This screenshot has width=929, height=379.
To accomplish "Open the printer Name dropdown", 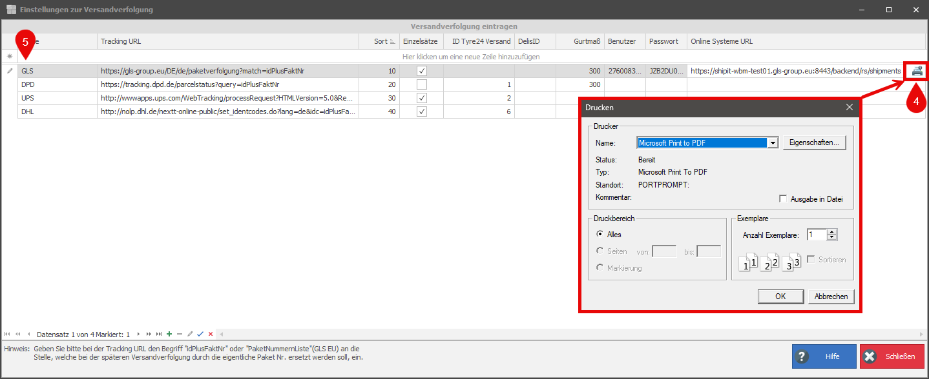I will pyautogui.click(x=773, y=143).
